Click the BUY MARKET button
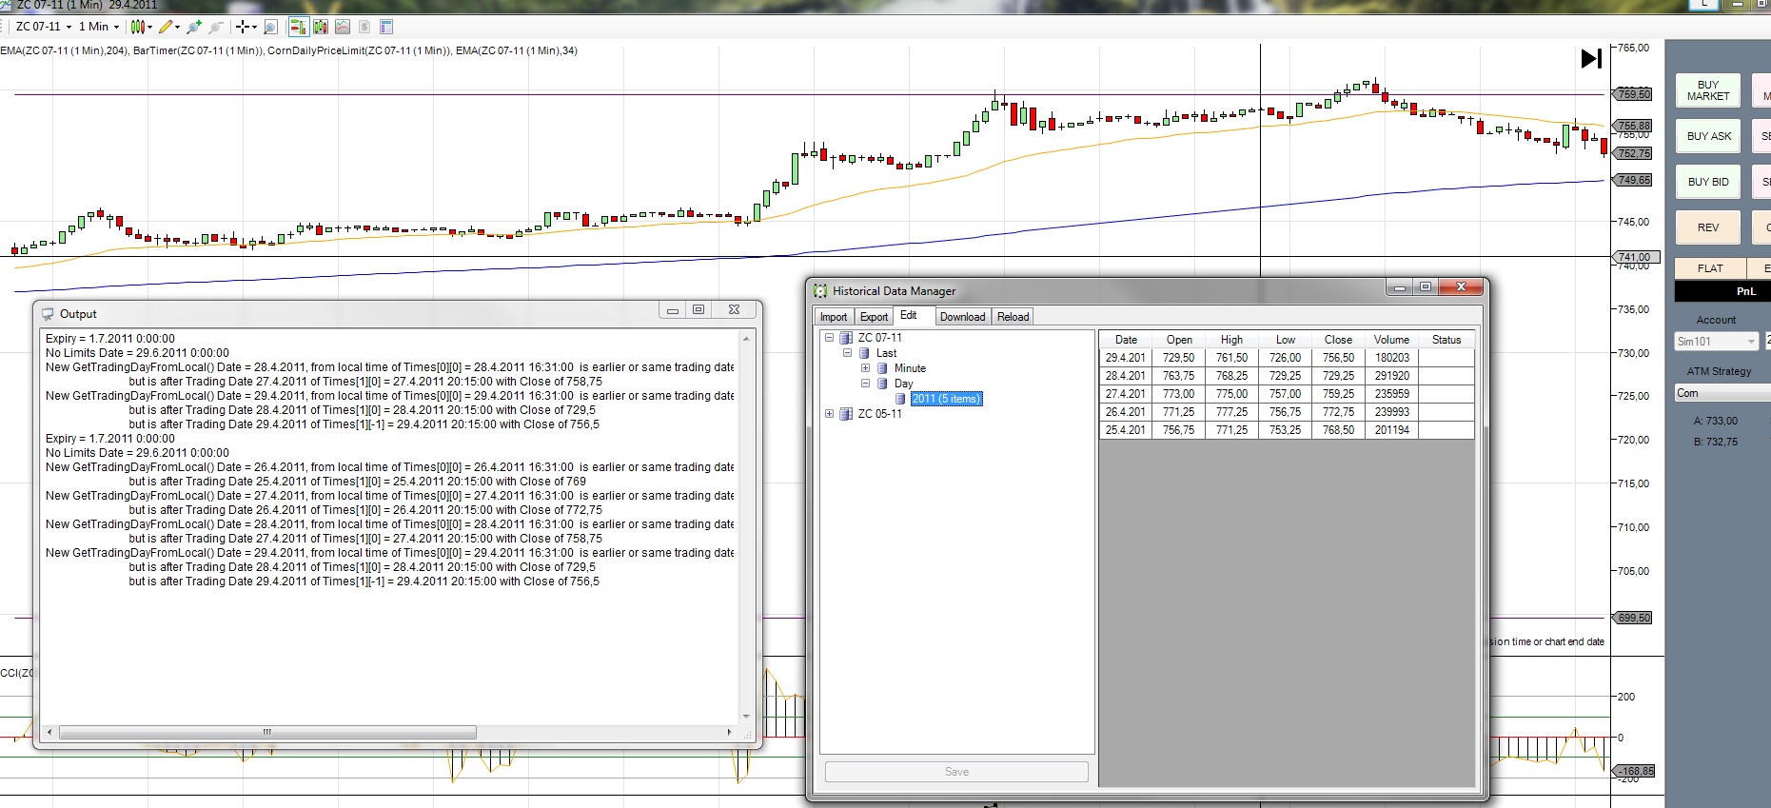This screenshot has height=808, width=1771. (1708, 90)
